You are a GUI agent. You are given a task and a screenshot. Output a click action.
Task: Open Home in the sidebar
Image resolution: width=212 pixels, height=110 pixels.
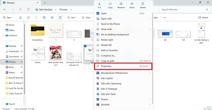(x=10, y=25)
